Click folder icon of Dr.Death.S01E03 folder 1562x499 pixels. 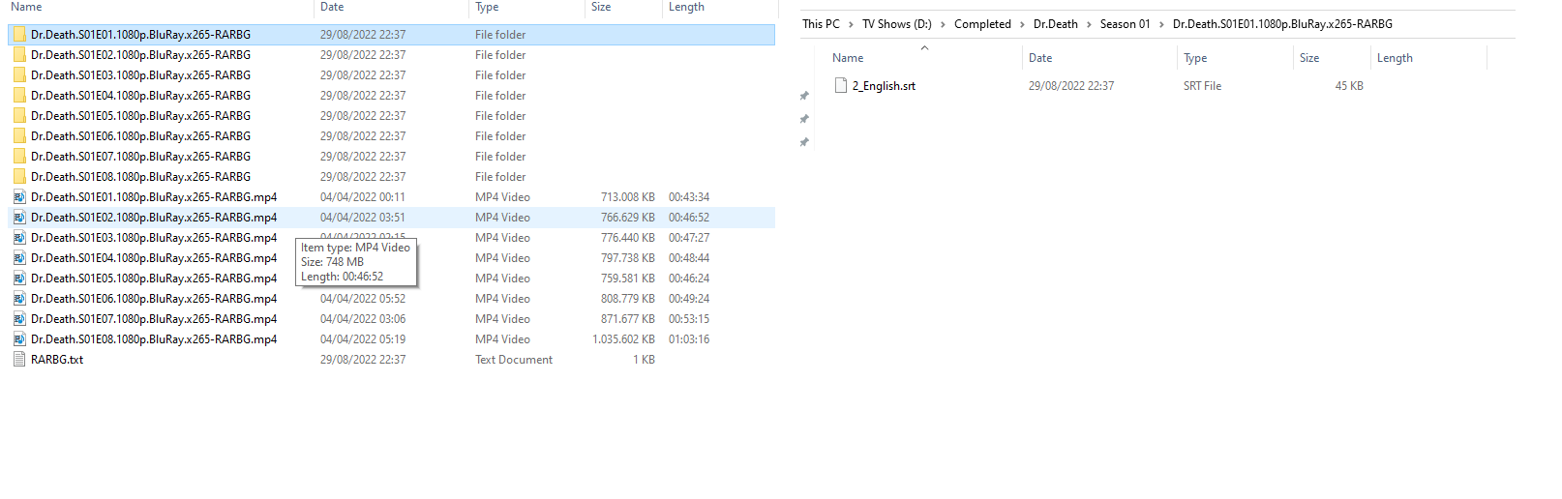coord(19,75)
